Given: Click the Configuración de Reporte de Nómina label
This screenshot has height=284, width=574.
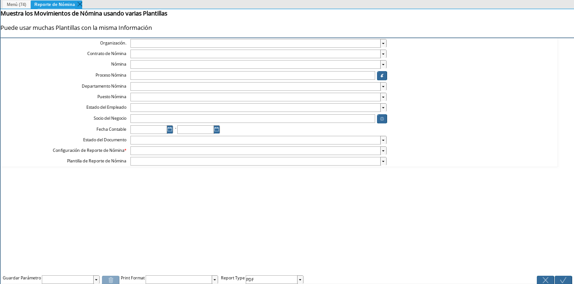Looking at the screenshot, I should tap(89, 150).
